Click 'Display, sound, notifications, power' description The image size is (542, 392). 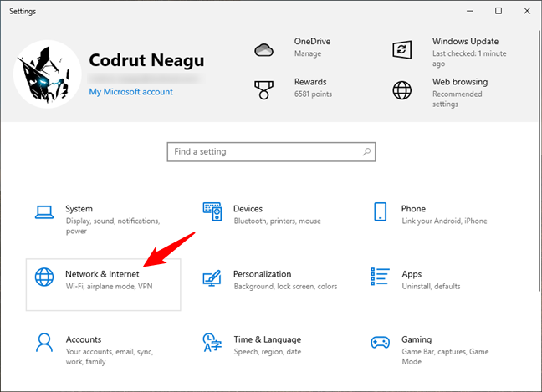click(x=113, y=226)
